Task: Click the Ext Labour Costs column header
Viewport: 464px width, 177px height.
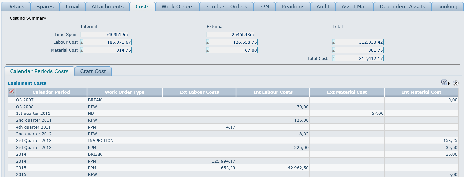Action: coord(199,92)
